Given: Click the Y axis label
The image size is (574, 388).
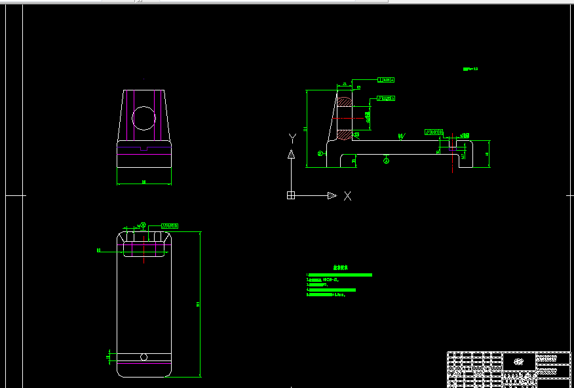Looking at the screenshot, I should (x=292, y=138).
